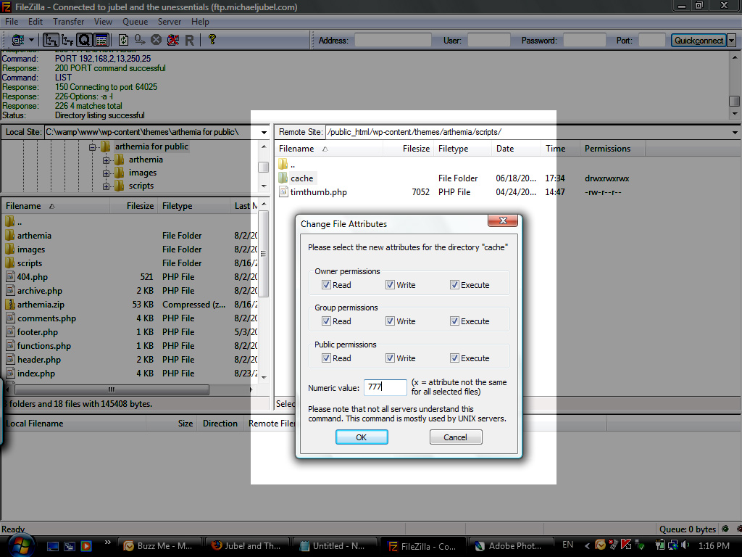
Task: Expand the 'images' folder tree node
Action: point(107,173)
